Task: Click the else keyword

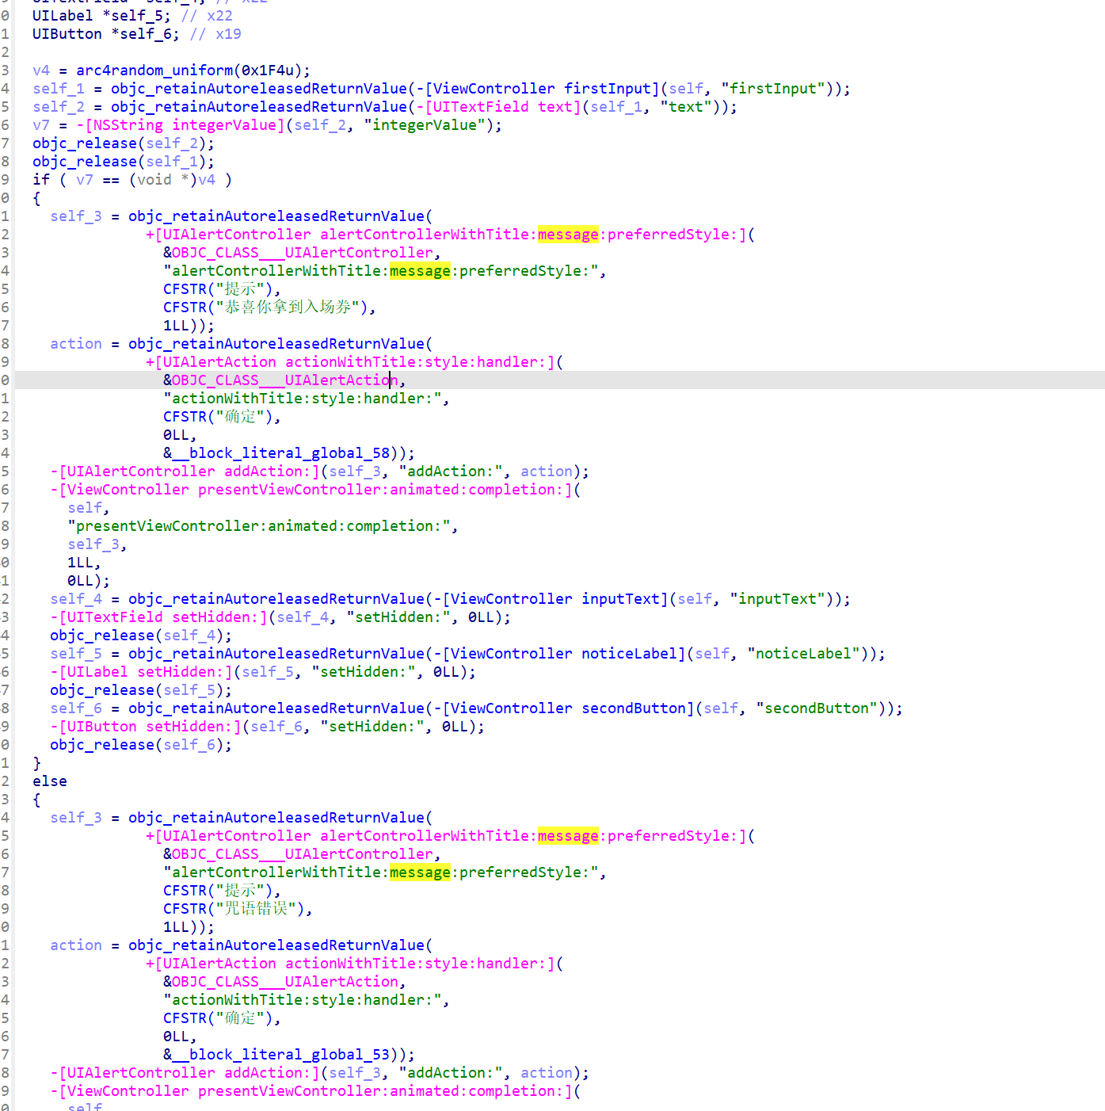Action: [x=49, y=781]
